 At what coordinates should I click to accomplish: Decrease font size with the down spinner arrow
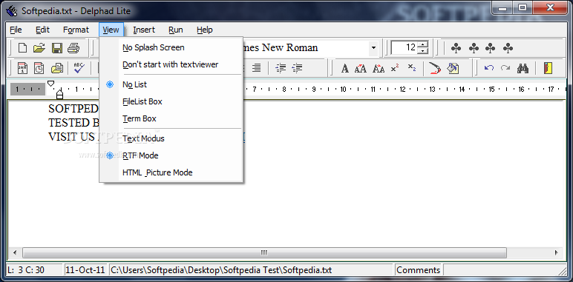tap(422, 51)
